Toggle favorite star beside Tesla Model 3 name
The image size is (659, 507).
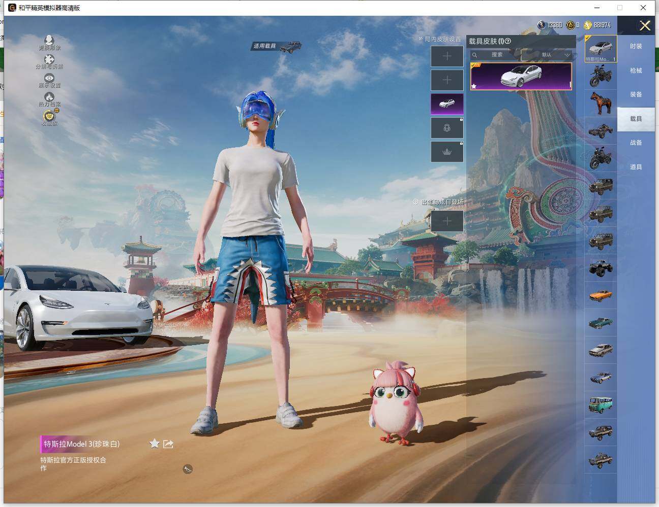(x=154, y=444)
